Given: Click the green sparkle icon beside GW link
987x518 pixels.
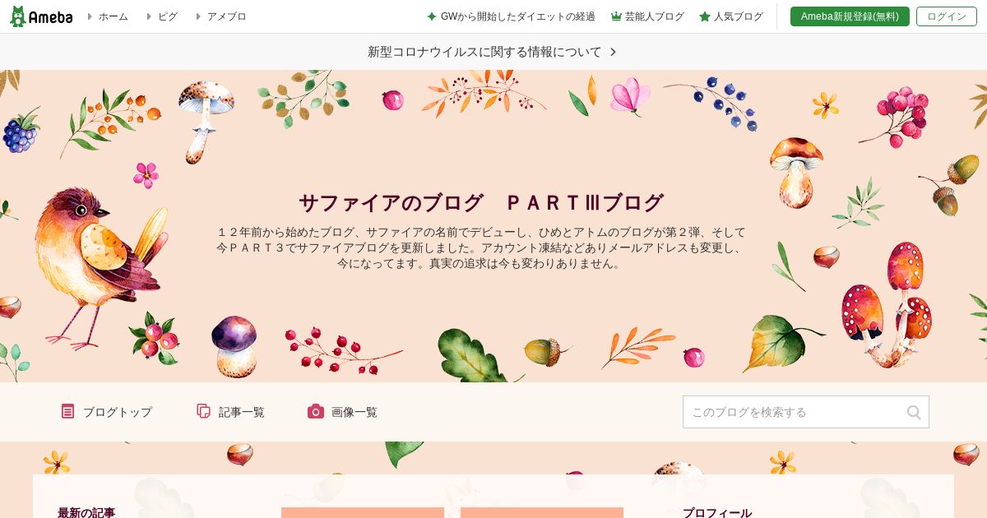Looking at the screenshot, I should pos(432,16).
